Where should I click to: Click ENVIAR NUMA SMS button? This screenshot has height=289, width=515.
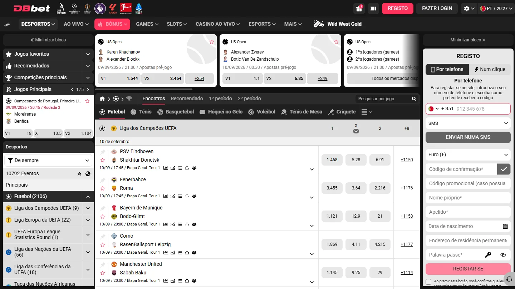468,137
